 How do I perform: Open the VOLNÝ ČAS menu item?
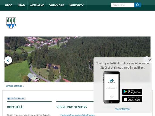coord(57,5)
